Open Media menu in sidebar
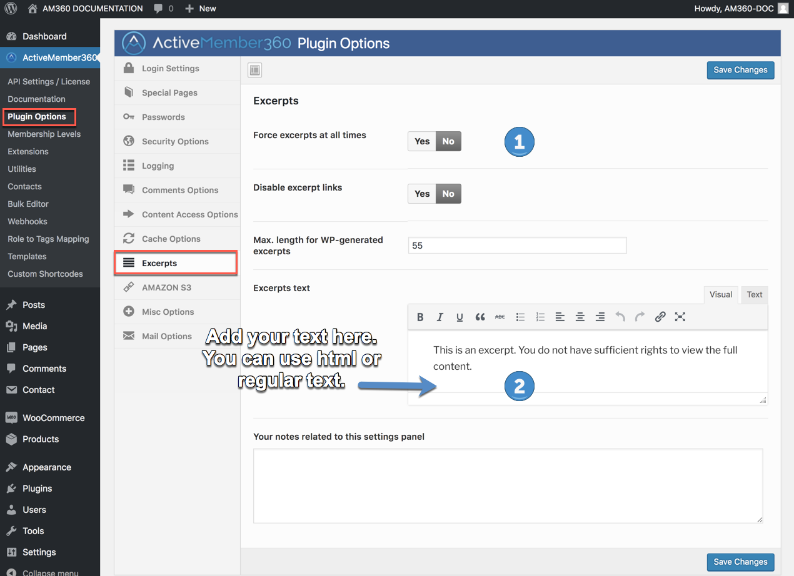 (35, 326)
